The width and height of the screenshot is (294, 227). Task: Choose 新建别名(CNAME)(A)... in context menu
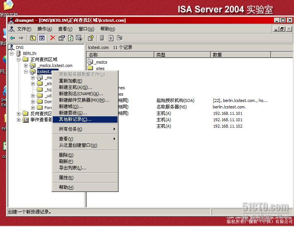pyautogui.click(x=85, y=94)
